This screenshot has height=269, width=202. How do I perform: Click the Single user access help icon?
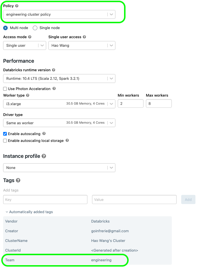pos(84,37)
